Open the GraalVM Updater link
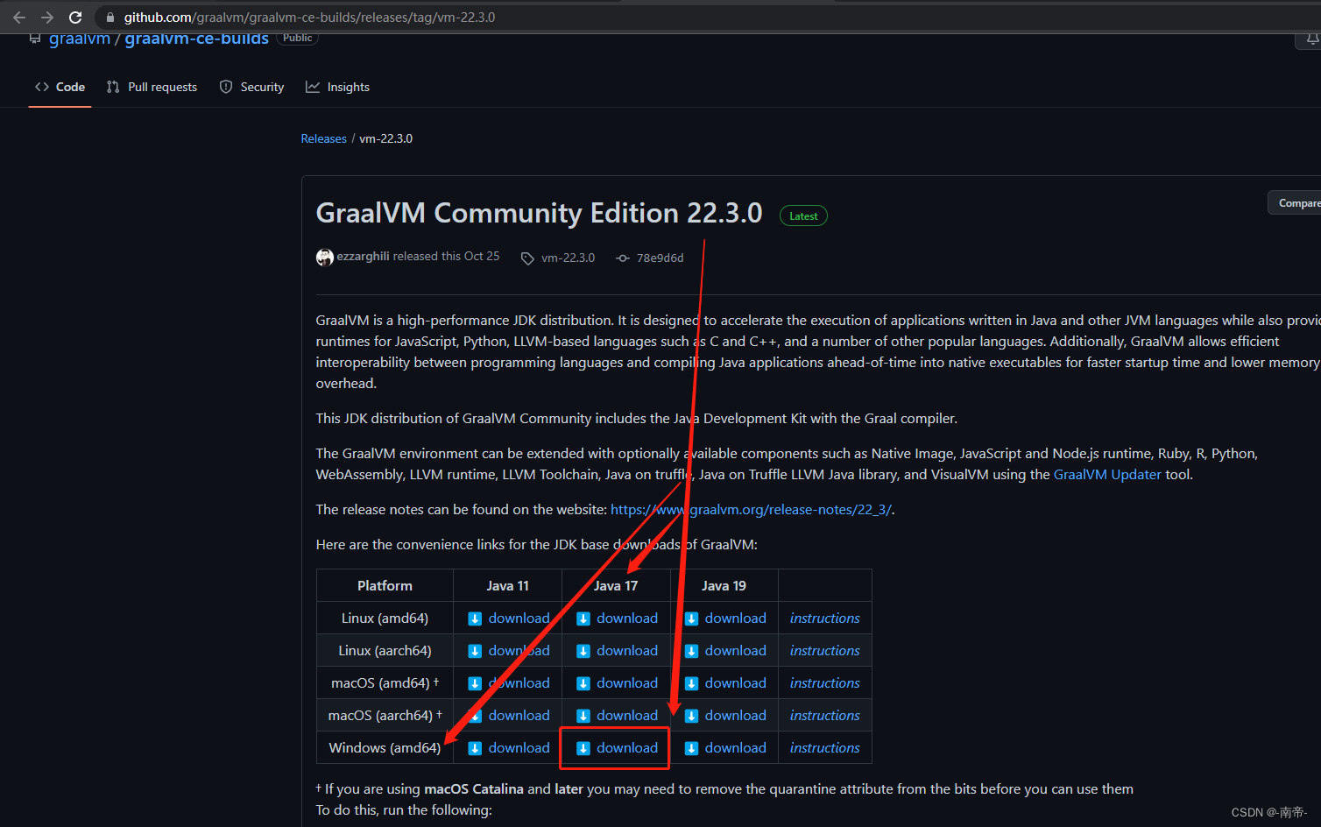Screen dimensions: 1321x827 1107,474
